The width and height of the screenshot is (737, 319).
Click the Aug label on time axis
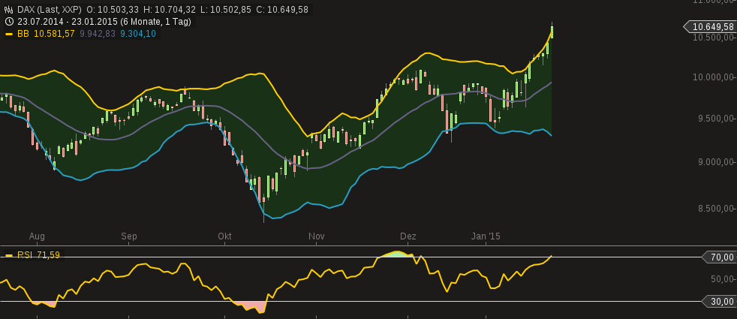pyautogui.click(x=37, y=236)
